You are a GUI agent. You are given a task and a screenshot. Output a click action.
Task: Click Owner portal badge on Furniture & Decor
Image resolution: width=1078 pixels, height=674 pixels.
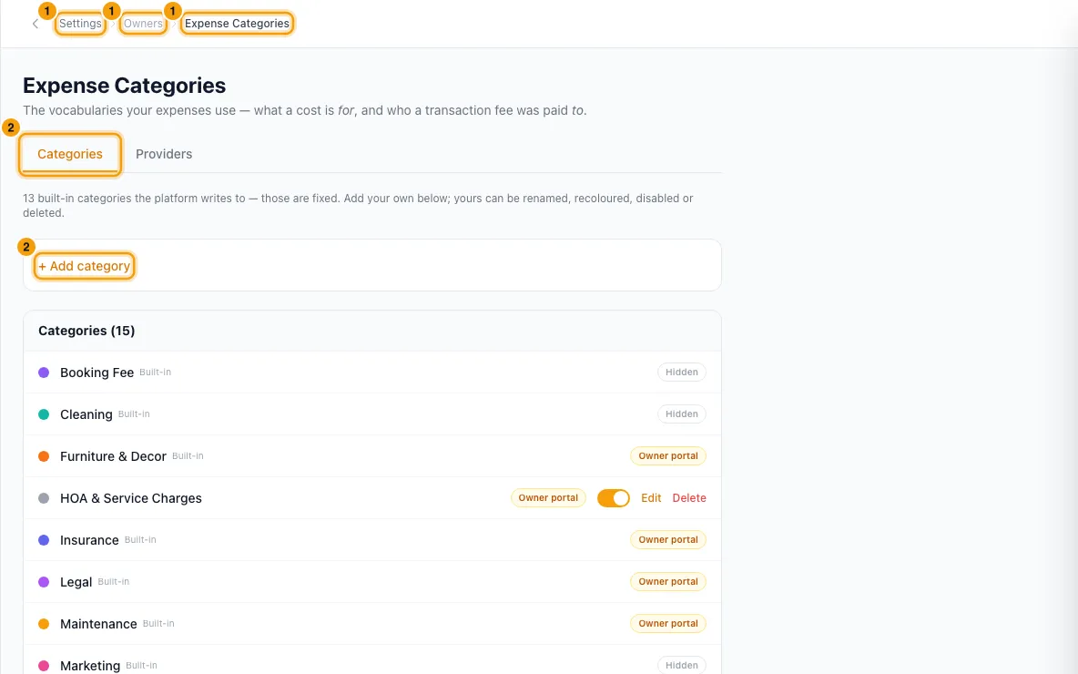tap(667, 456)
